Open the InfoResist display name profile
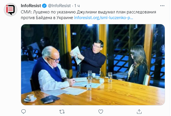 [x=31, y=6]
